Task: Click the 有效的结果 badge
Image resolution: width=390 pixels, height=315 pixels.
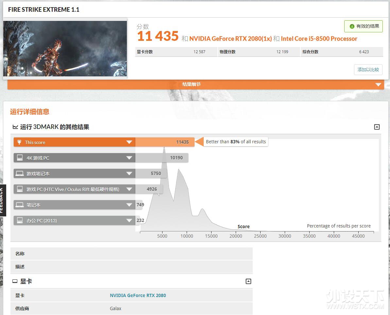Action: pos(364,26)
